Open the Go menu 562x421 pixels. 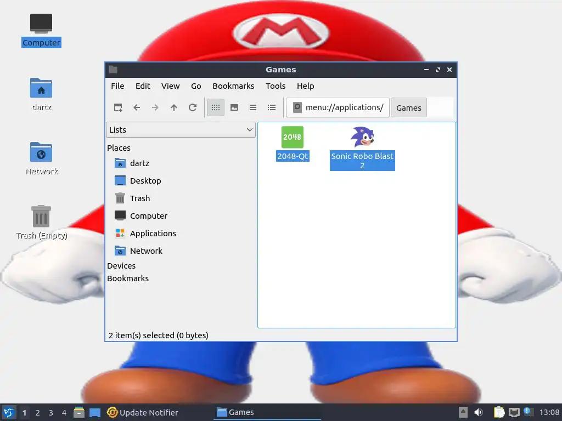coord(196,86)
